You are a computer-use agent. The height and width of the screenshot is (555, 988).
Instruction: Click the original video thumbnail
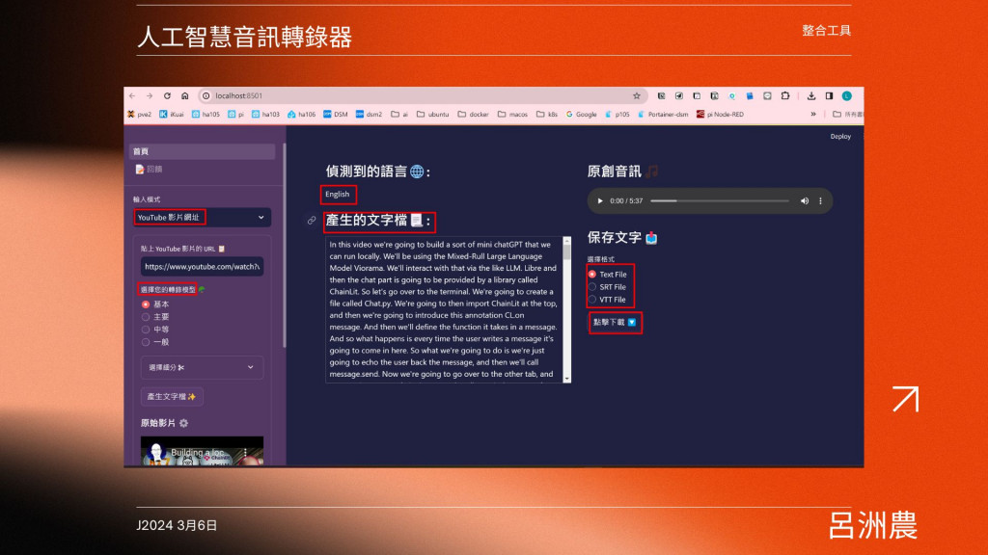tap(202, 451)
